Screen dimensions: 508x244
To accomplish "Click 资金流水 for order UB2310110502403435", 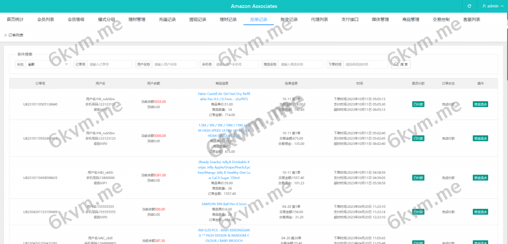I will pyautogui.click(x=480, y=138).
